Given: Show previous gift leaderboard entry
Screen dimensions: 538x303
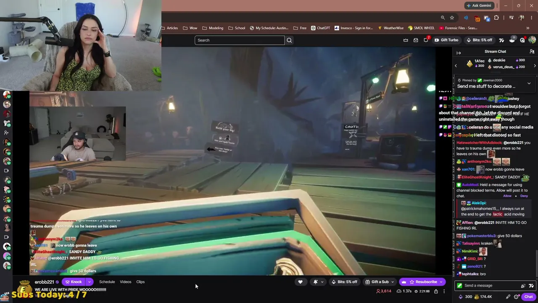Looking at the screenshot, I should pyautogui.click(x=456, y=66).
